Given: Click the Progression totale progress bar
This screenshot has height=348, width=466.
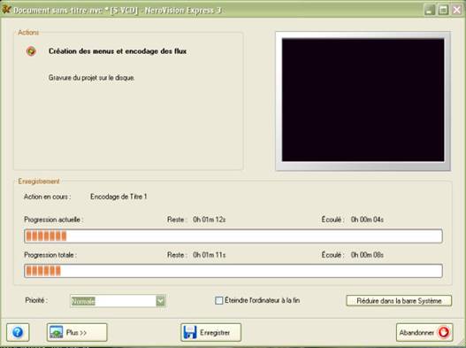Looking at the screenshot, I should 233,271.
